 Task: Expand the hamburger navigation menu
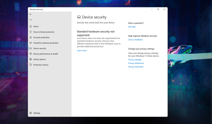[31, 20]
